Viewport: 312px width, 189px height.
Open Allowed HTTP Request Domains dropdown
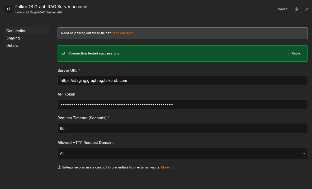182,153
